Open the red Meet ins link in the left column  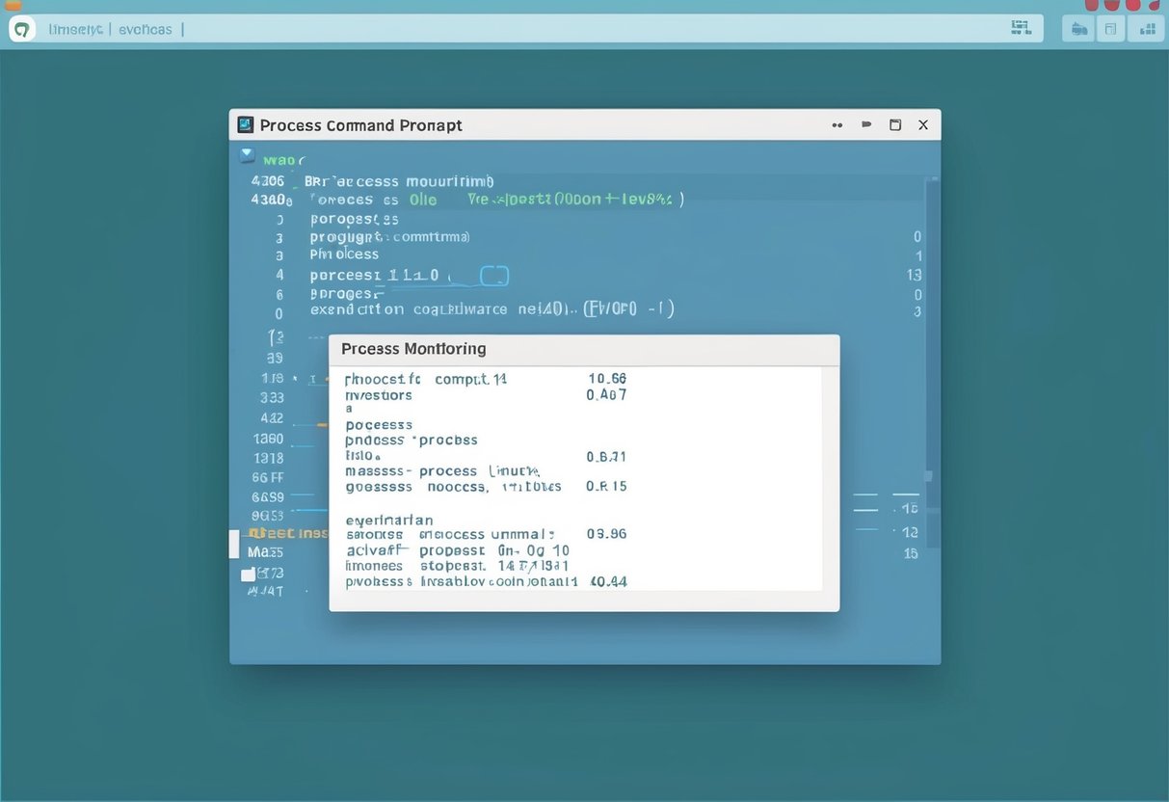click(x=284, y=532)
